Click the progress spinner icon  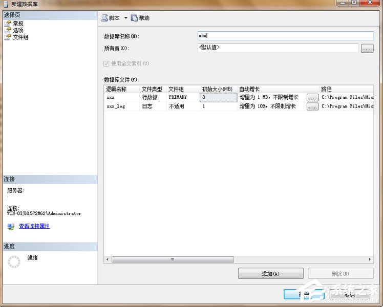(x=14, y=262)
